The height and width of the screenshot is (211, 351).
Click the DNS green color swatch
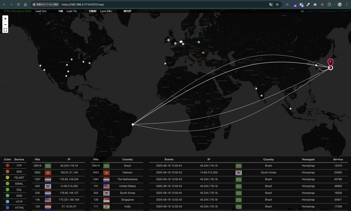[x=8, y=196]
